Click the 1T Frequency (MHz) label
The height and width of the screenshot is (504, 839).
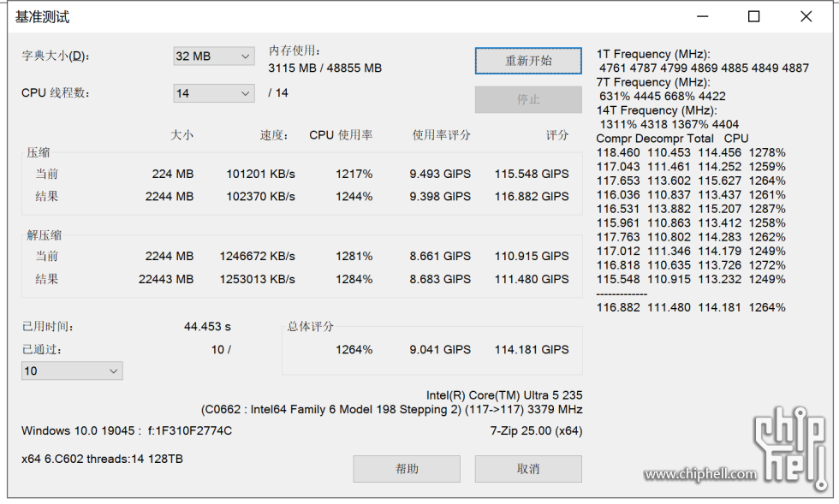pyautogui.click(x=653, y=54)
